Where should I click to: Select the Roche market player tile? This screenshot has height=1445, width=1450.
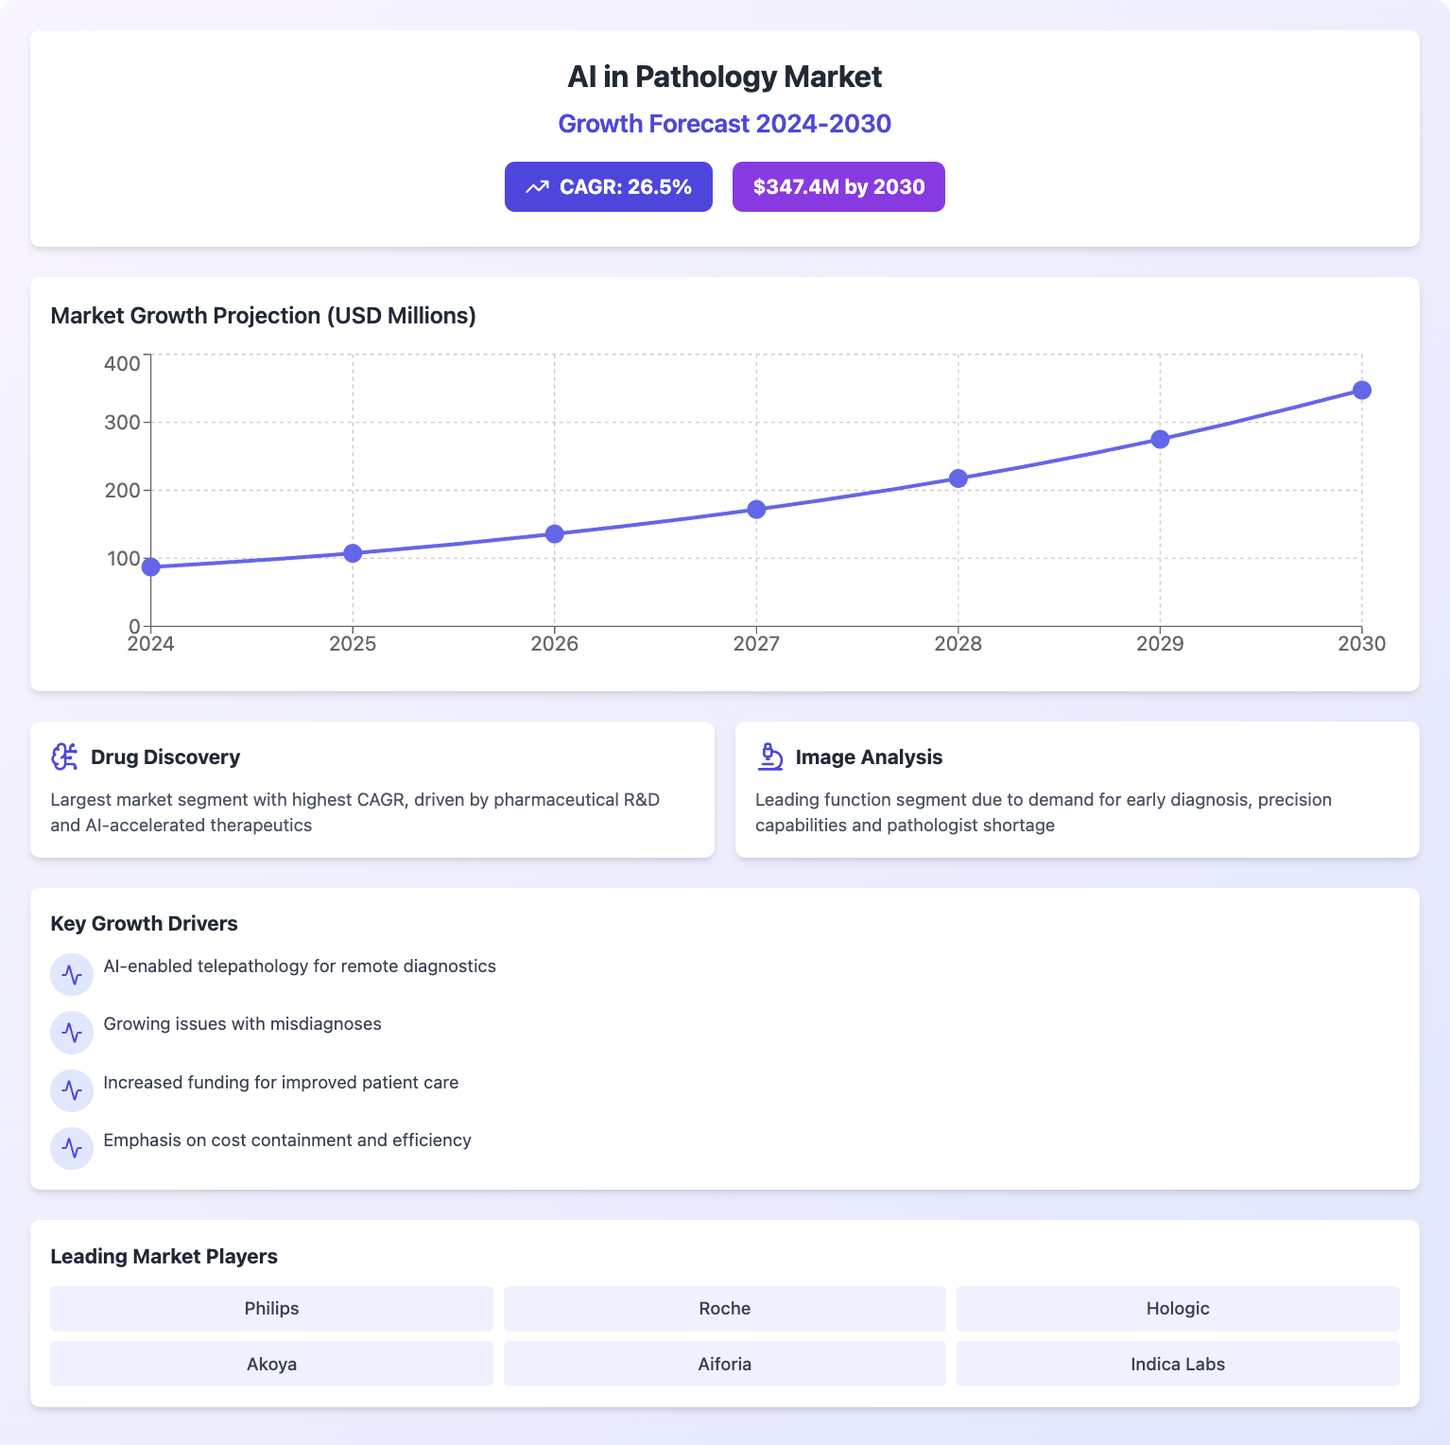[x=724, y=1309]
